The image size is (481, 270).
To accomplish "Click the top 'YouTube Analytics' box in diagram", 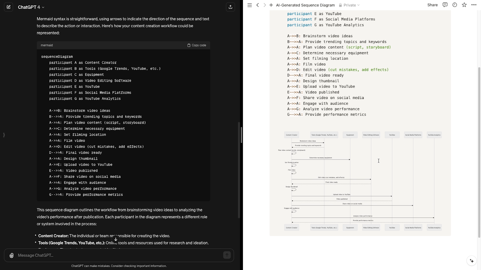I will pyautogui.click(x=434, y=135).
